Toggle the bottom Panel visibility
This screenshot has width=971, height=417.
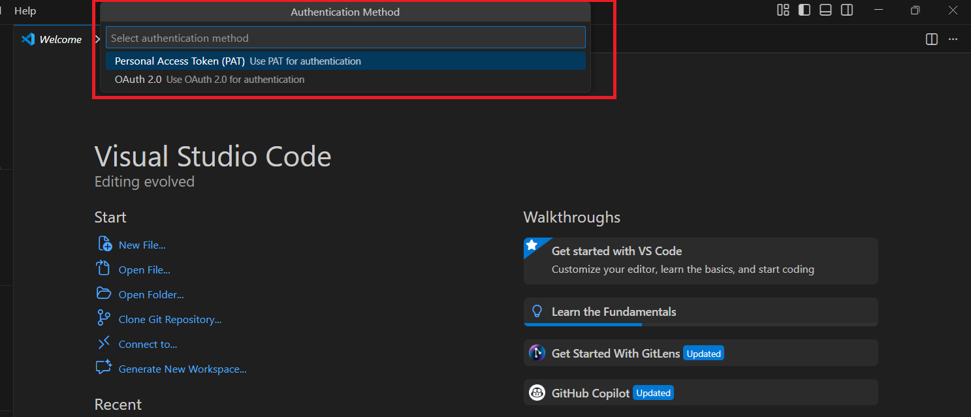tap(825, 10)
